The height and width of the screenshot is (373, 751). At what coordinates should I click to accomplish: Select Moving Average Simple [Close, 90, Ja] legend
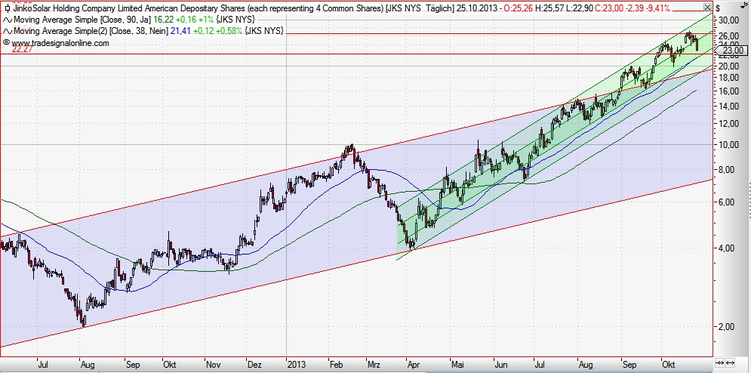(83, 19)
